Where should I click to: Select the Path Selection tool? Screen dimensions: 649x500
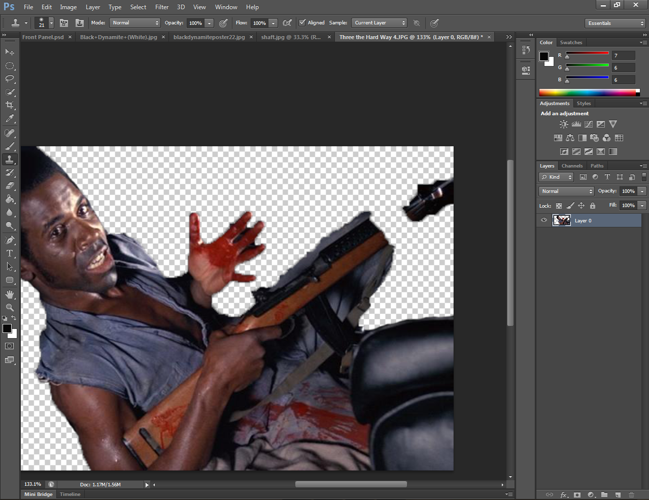10,266
